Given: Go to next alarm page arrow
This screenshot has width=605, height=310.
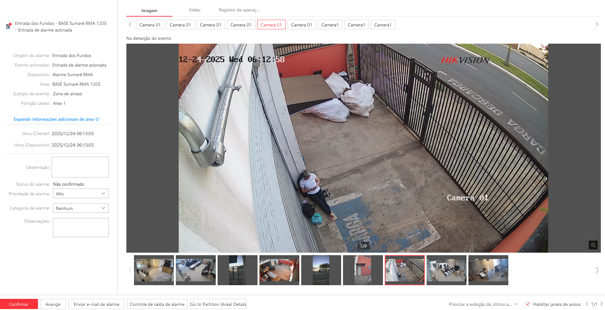Looking at the screenshot, I should (601, 304).
